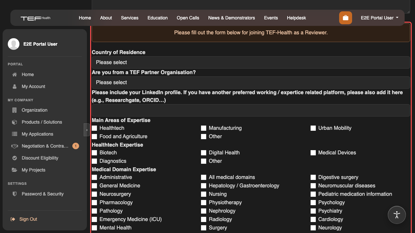Check the Medical Devices box
Viewport: 415px width, 233px height.
(x=313, y=153)
